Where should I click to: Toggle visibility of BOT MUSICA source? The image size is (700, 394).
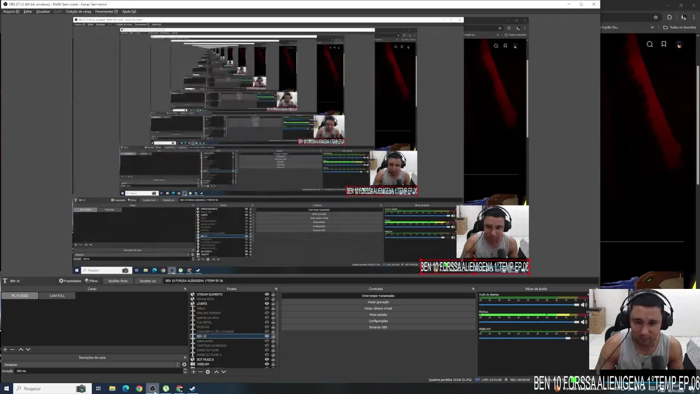(x=267, y=360)
